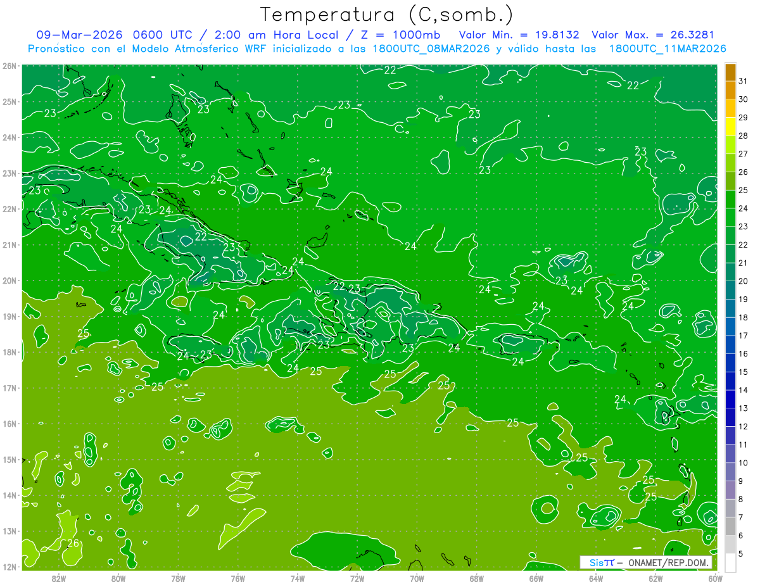Select the legend value 19
Screen dimensions: 760x587
[x=743, y=300]
